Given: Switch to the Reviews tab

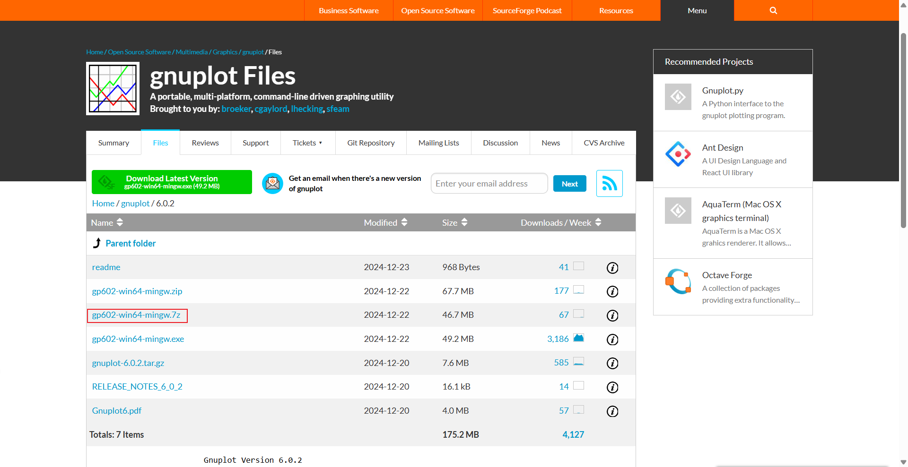Looking at the screenshot, I should [205, 143].
